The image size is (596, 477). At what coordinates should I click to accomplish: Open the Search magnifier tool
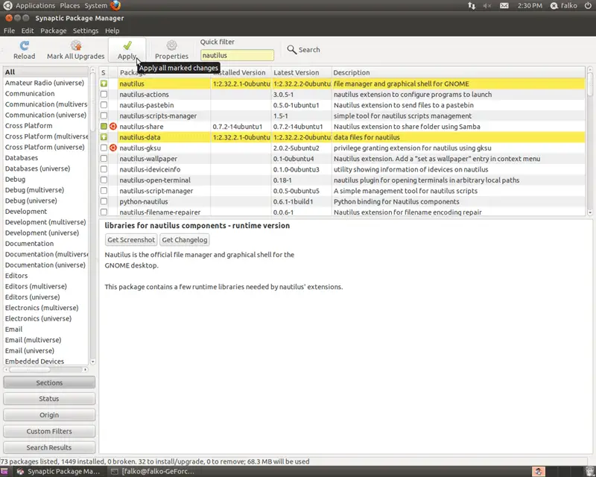(291, 49)
